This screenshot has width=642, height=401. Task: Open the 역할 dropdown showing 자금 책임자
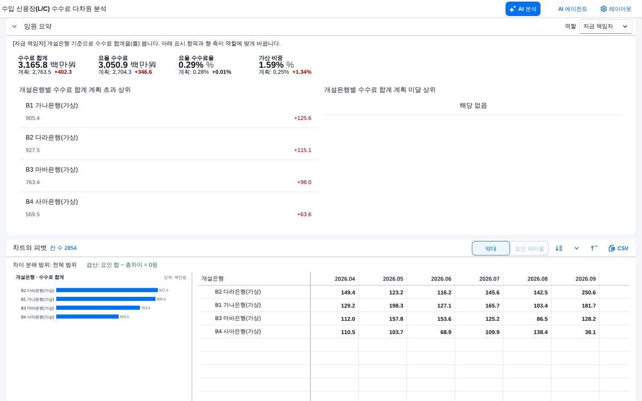coord(606,26)
